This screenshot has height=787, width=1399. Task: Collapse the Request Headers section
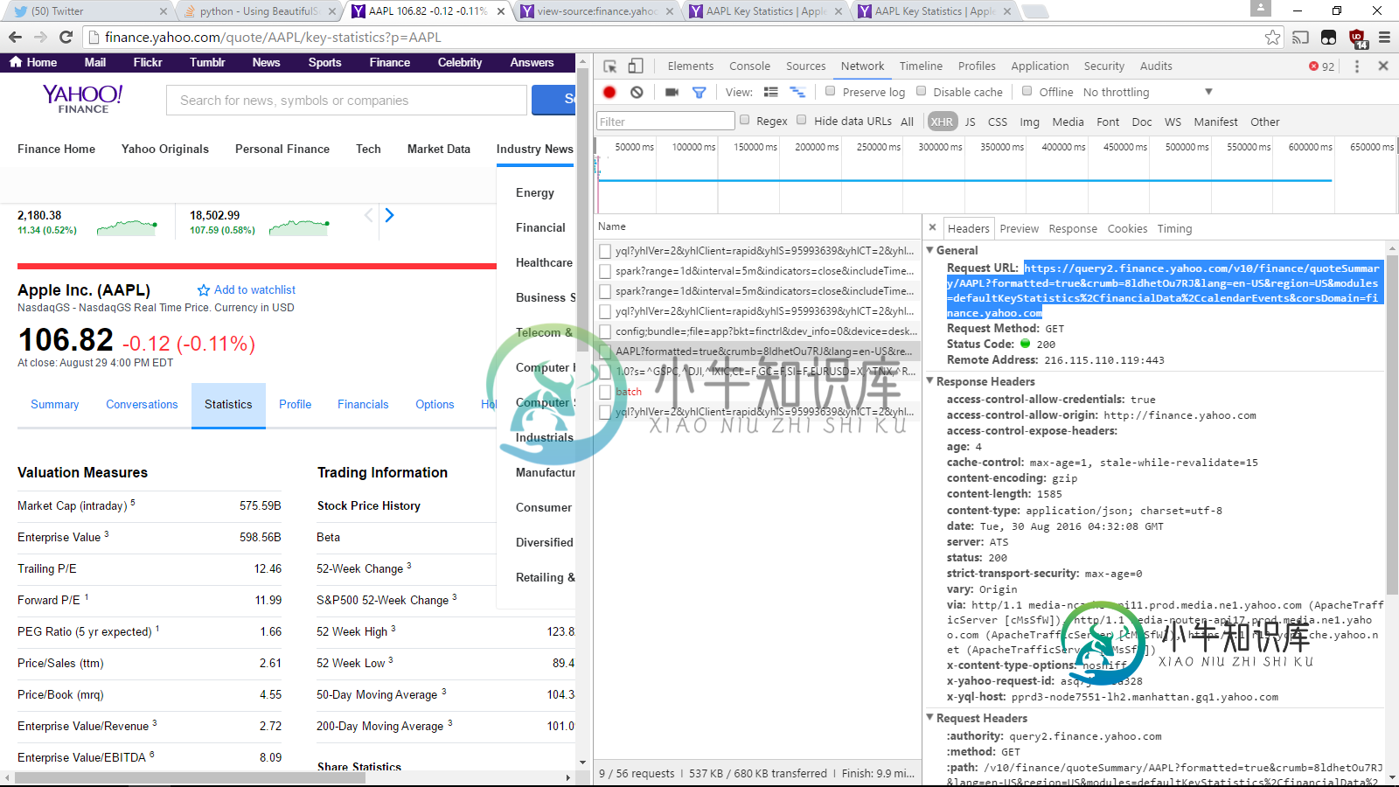930,718
